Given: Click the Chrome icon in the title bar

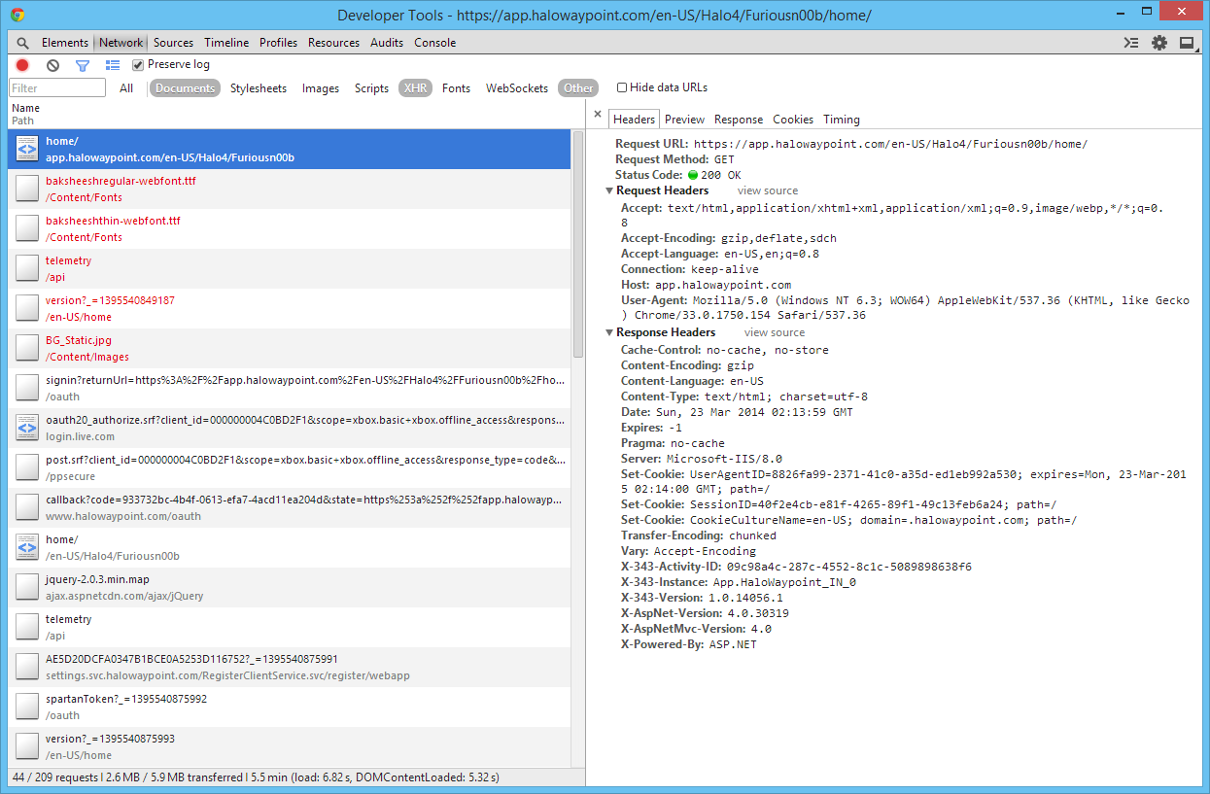Looking at the screenshot, I should pos(17,15).
